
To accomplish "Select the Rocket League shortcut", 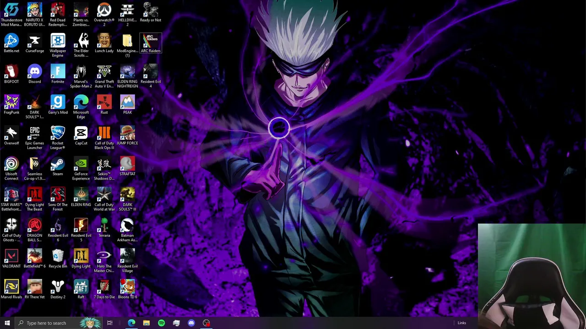I will 58,138.
